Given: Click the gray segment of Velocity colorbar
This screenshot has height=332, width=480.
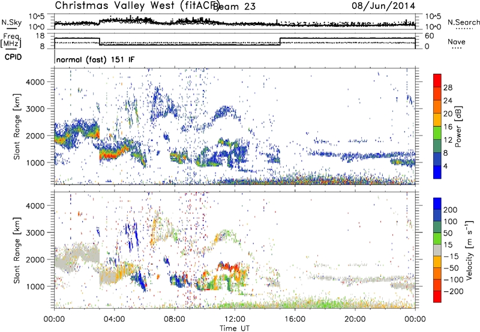Looking at the screenshot, I should [437, 250].
